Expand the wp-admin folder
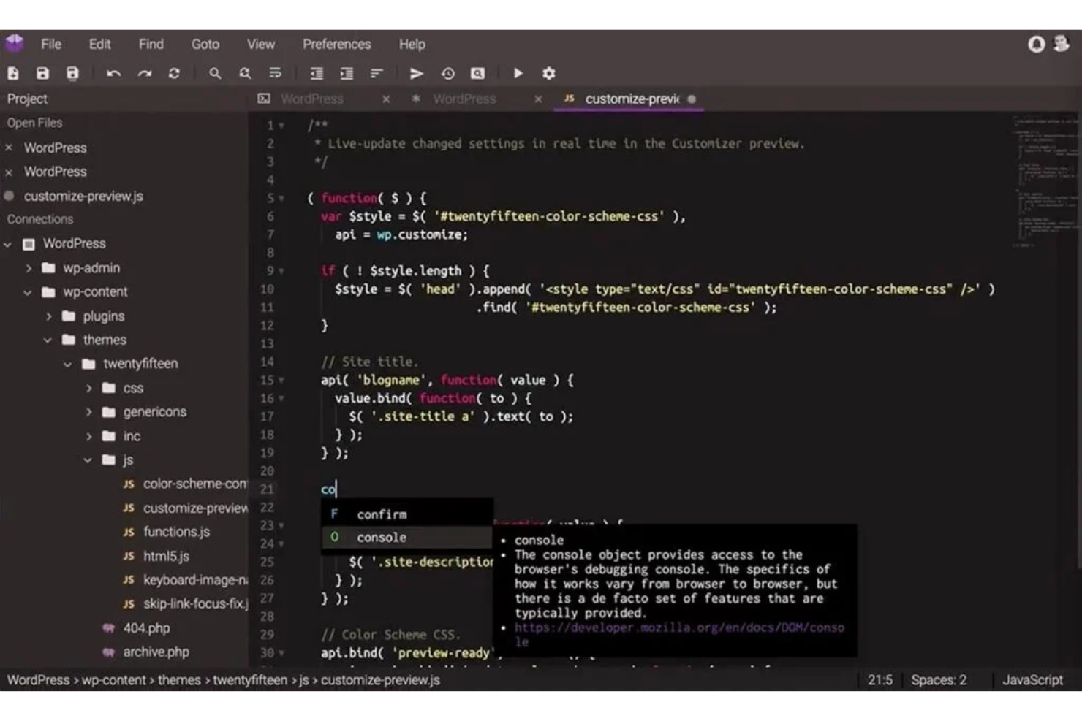The width and height of the screenshot is (1082, 721). point(28,267)
